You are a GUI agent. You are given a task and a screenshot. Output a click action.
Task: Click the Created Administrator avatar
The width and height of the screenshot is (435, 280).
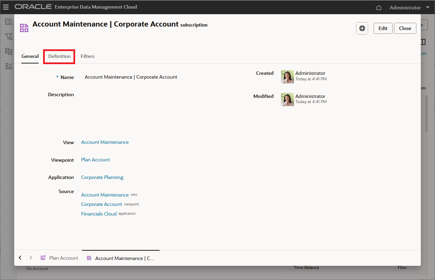pos(287,77)
